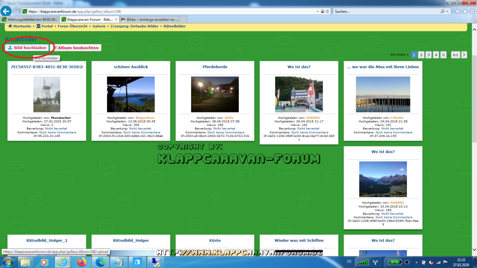Click the browser back arrow button
The width and height of the screenshot is (477, 268).
click(6, 11)
